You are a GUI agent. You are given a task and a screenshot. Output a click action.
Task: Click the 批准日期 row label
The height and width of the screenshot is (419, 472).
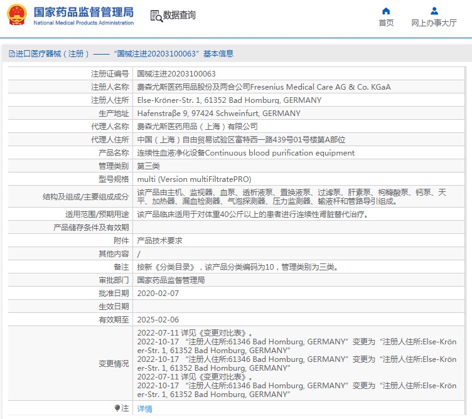pos(114,294)
